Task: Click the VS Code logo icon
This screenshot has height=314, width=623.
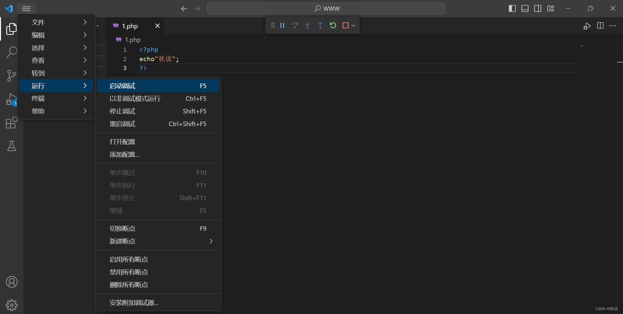Action: (9, 8)
